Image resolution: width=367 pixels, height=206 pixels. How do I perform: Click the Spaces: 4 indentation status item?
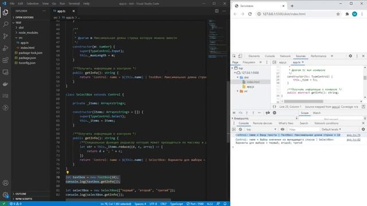140,204
